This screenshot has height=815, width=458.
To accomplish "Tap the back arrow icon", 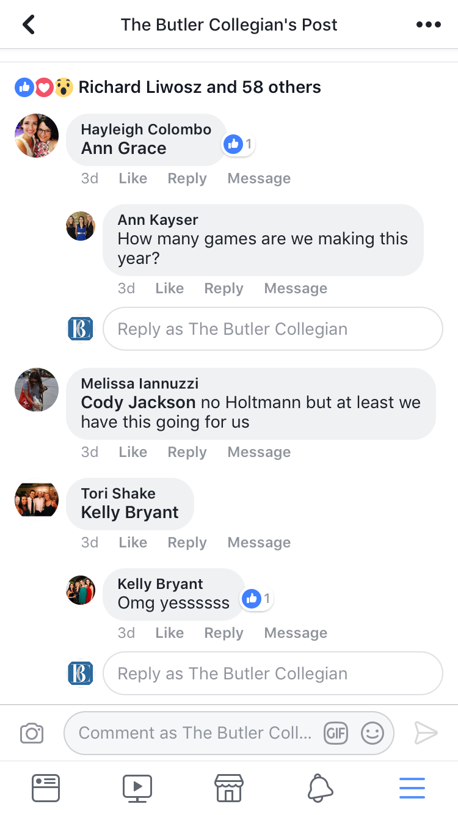I will [29, 24].
